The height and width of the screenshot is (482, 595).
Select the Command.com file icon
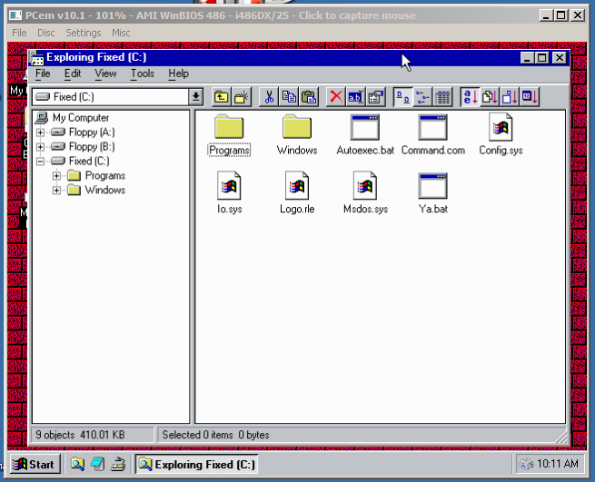(x=432, y=127)
